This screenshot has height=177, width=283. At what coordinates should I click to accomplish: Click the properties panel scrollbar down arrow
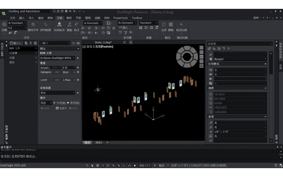tap(271, 141)
